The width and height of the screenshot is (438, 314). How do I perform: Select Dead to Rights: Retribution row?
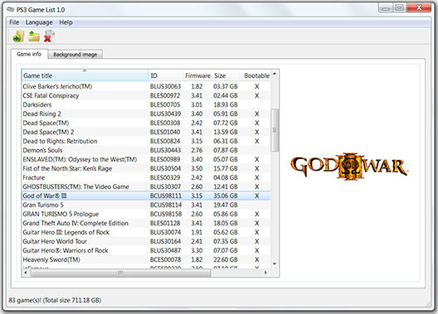click(x=146, y=141)
